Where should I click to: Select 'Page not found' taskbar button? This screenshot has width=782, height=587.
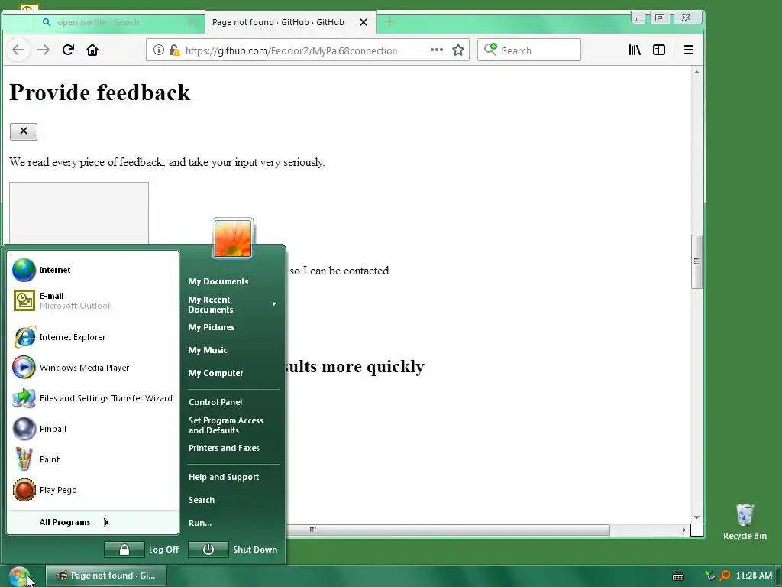[x=105, y=576]
